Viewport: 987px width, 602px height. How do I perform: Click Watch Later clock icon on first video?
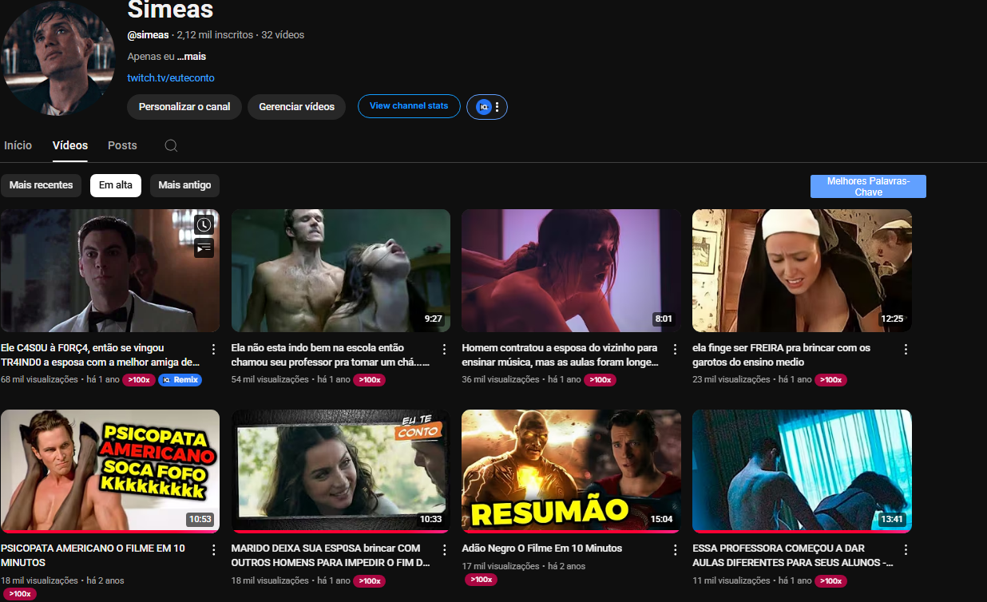[204, 224]
